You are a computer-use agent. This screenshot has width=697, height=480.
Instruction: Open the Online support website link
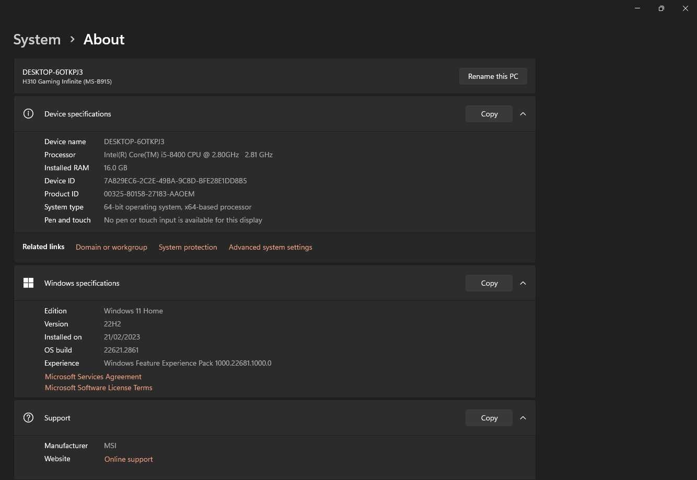click(129, 459)
